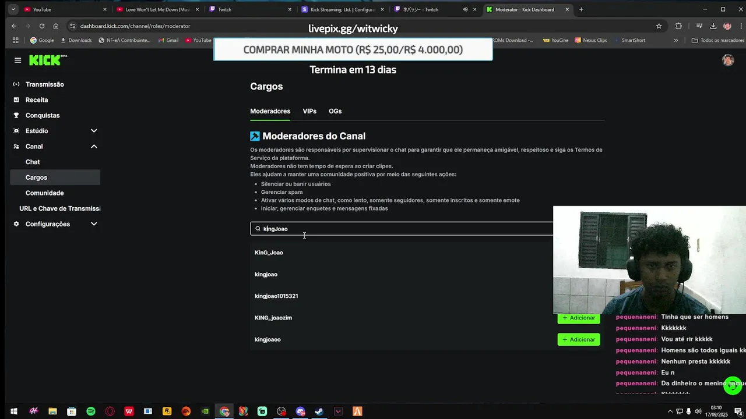
Task: Click the Configurações gear icon
Action: point(16,224)
